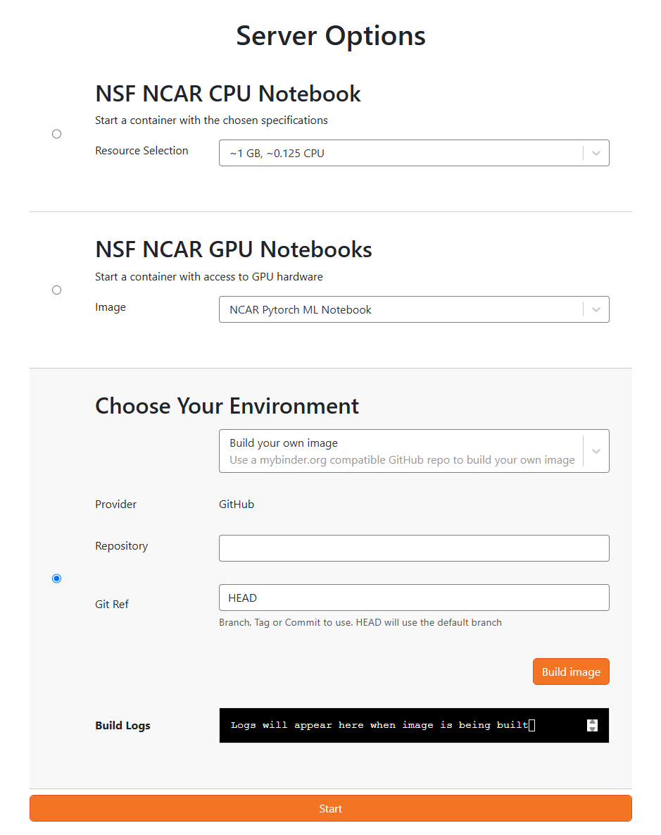Click the GitHub provider text
This screenshot has height=835, width=661.
point(237,505)
